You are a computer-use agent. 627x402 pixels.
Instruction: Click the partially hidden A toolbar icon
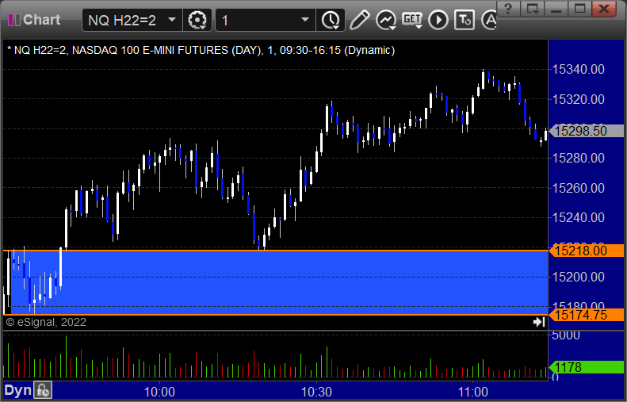[489, 20]
